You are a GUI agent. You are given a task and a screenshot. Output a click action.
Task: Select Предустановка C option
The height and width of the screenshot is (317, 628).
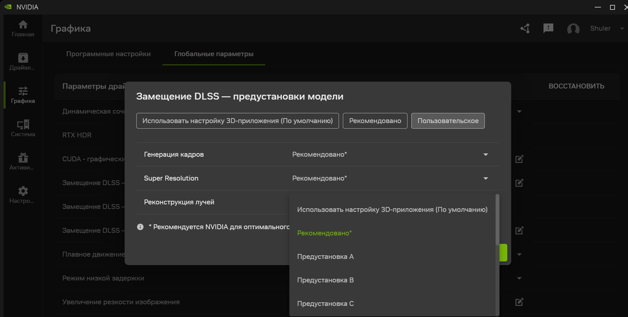392,304
